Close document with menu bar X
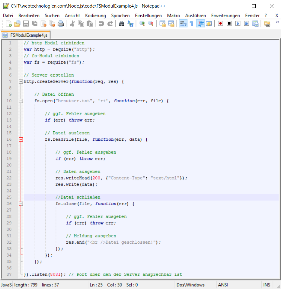281x289 pixels. click(x=276, y=15)
